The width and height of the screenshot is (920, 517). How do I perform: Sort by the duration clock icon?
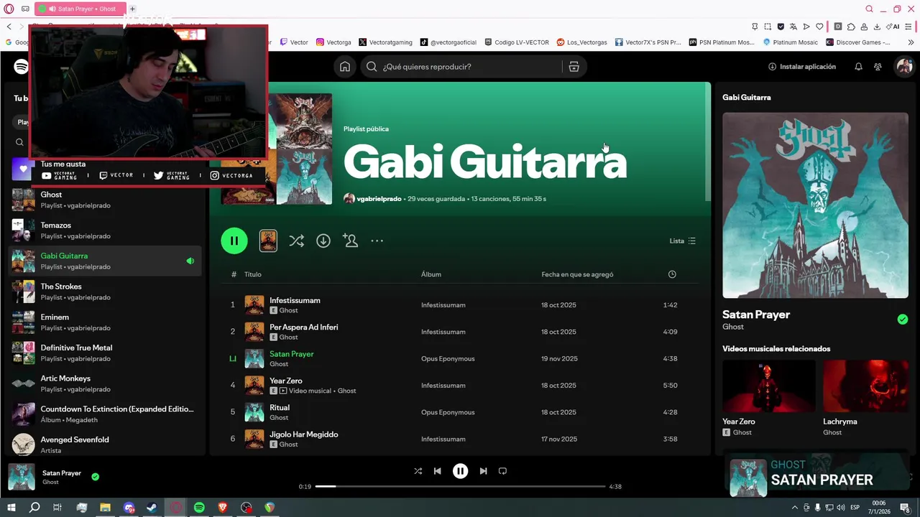[672, 274]
